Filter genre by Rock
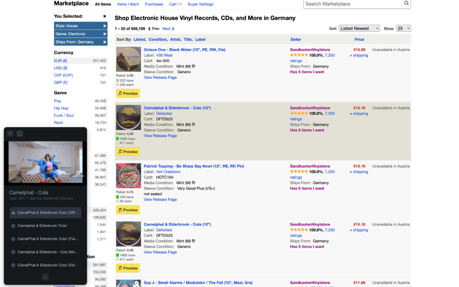 click(x=58, y=123)
